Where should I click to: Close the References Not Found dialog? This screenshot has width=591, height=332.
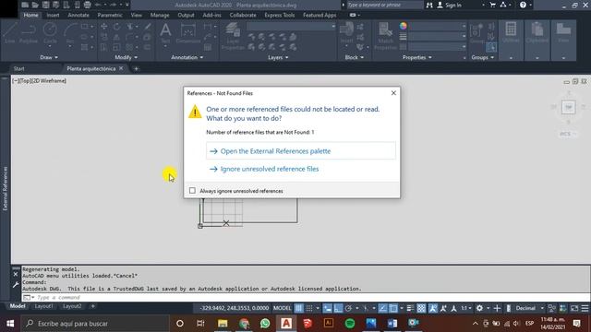coord(393,93)
